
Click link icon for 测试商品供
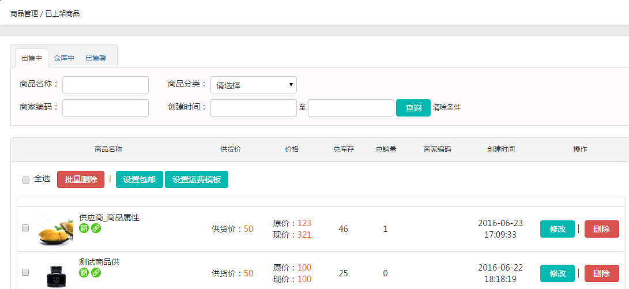[x=96, y=272]
